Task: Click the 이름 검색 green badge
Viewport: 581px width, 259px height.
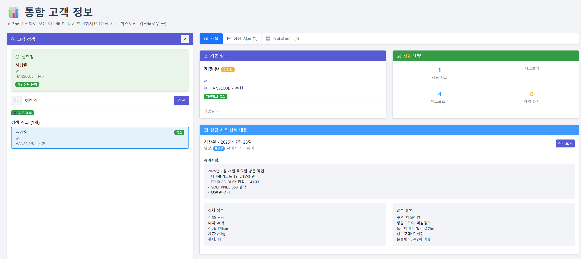Action: tap(23, 113)
